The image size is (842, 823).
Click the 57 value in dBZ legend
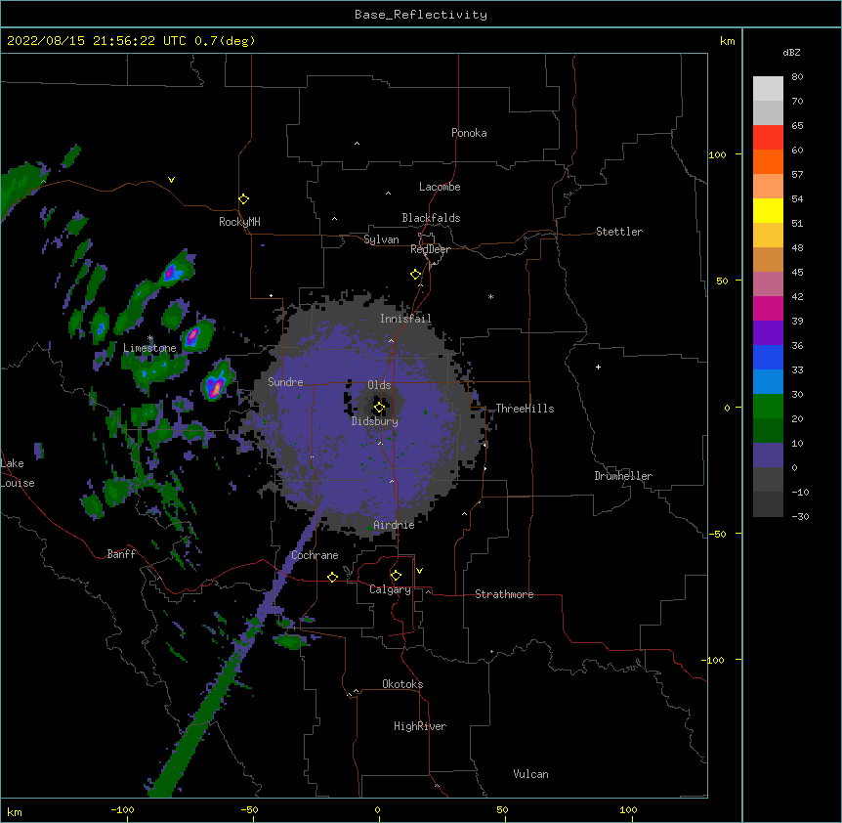797,175
